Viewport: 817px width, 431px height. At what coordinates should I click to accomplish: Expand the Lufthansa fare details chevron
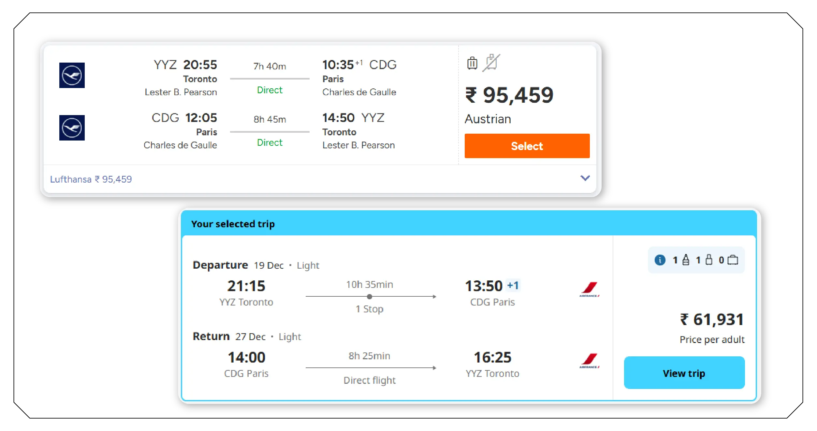click(585, 178)
